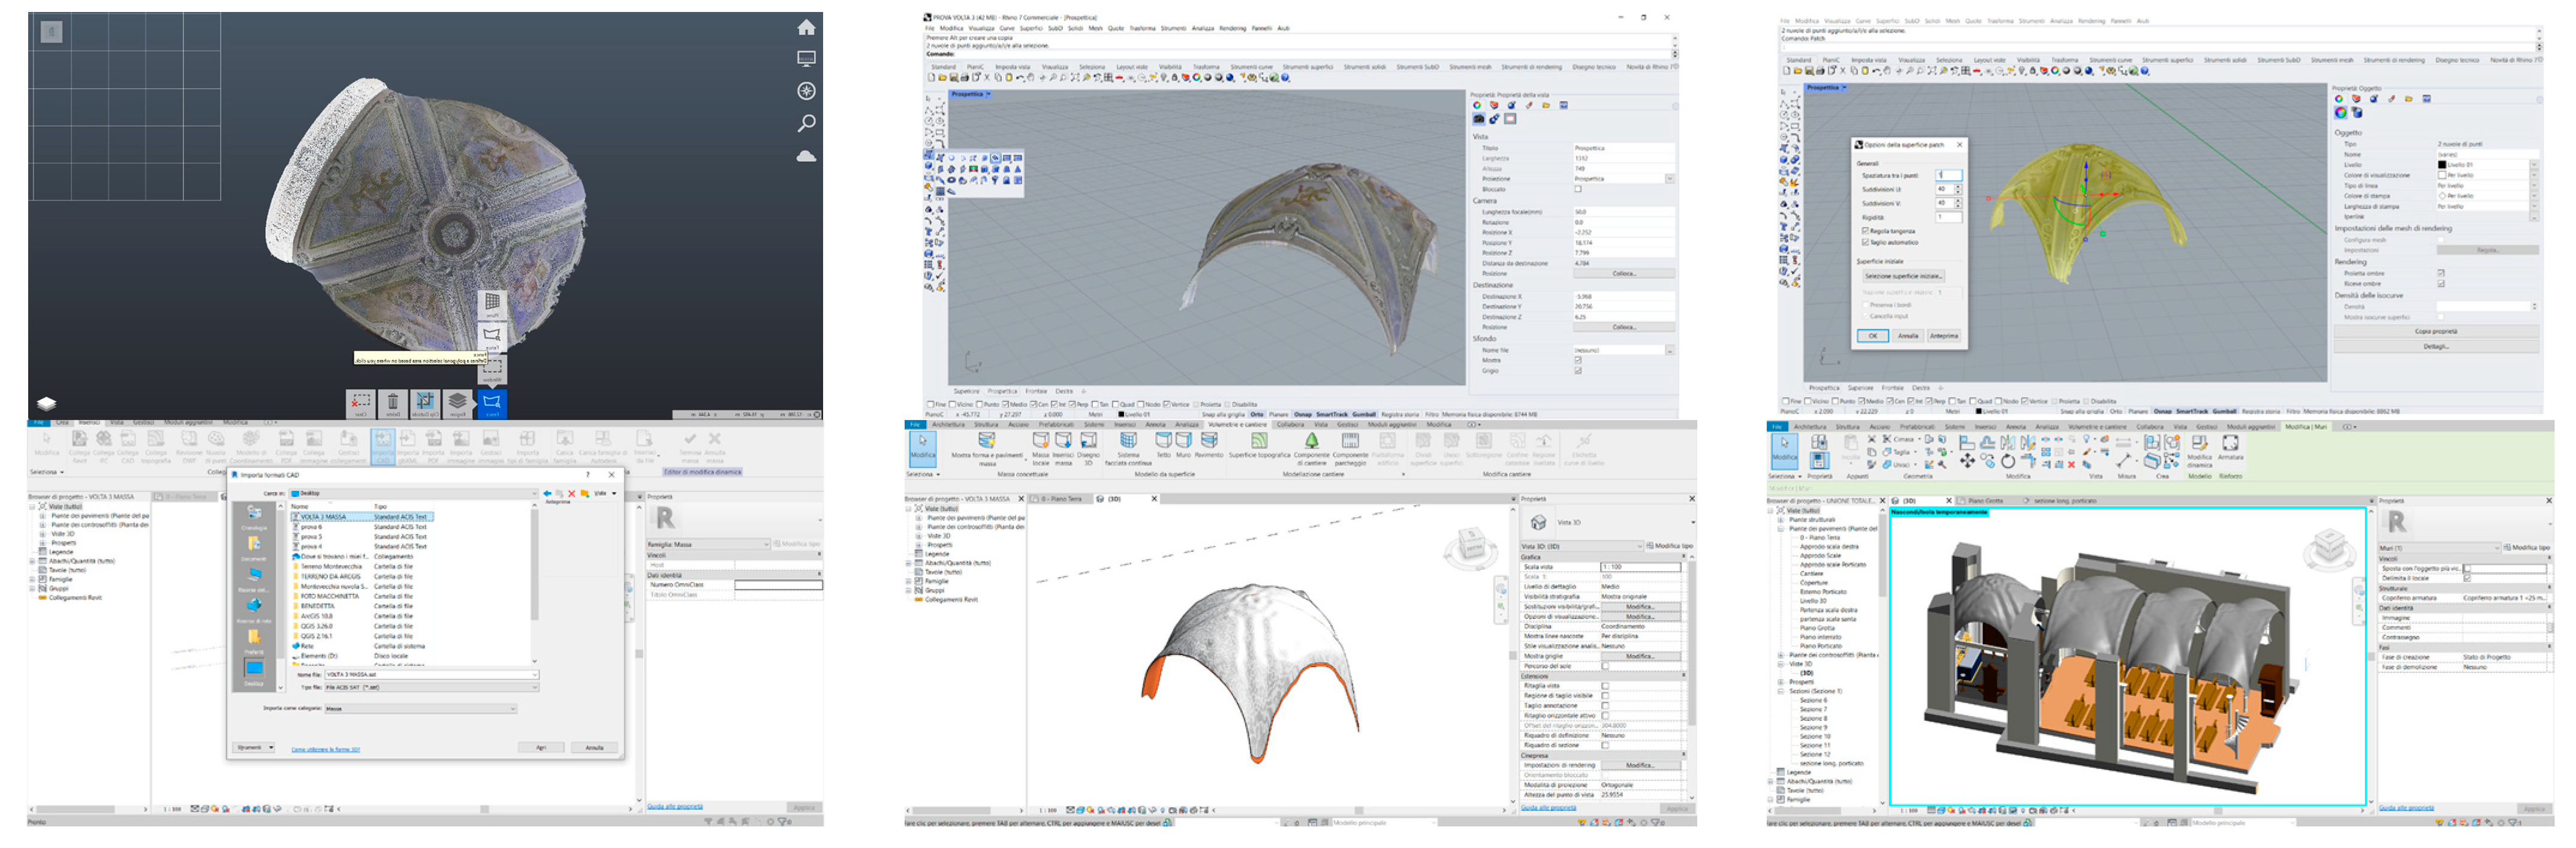Switch to the Piano Grotta view tab
Image resolution: width=2576 pixels, height=848 pixels.
(x=1985, y=500)
